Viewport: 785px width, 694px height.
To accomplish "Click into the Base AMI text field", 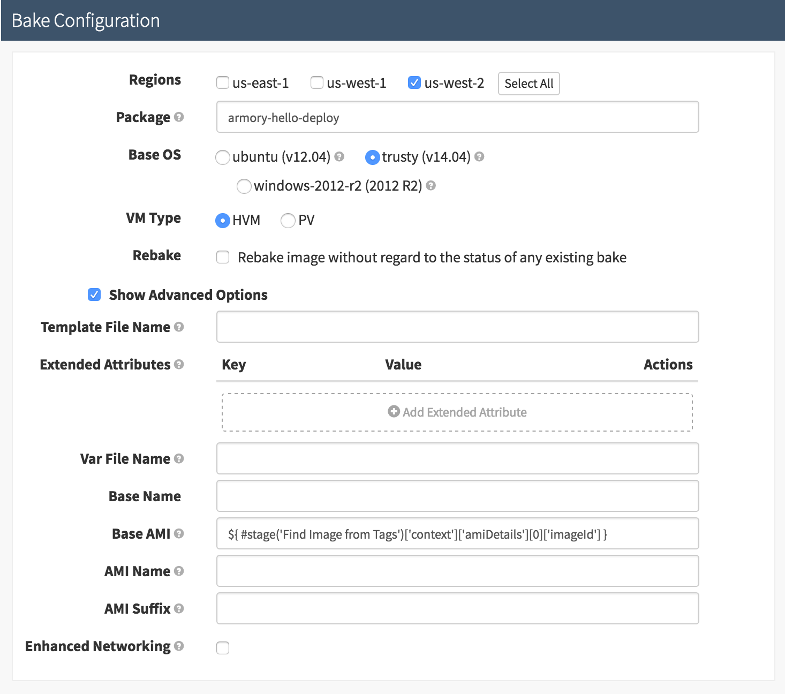I will pos(457,534).
